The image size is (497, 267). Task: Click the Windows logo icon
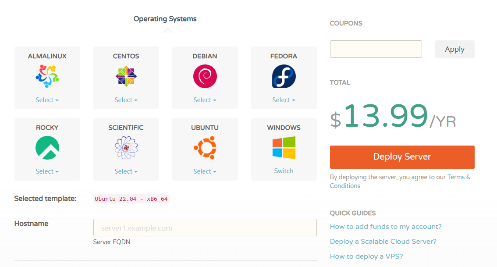coord(284,148)
